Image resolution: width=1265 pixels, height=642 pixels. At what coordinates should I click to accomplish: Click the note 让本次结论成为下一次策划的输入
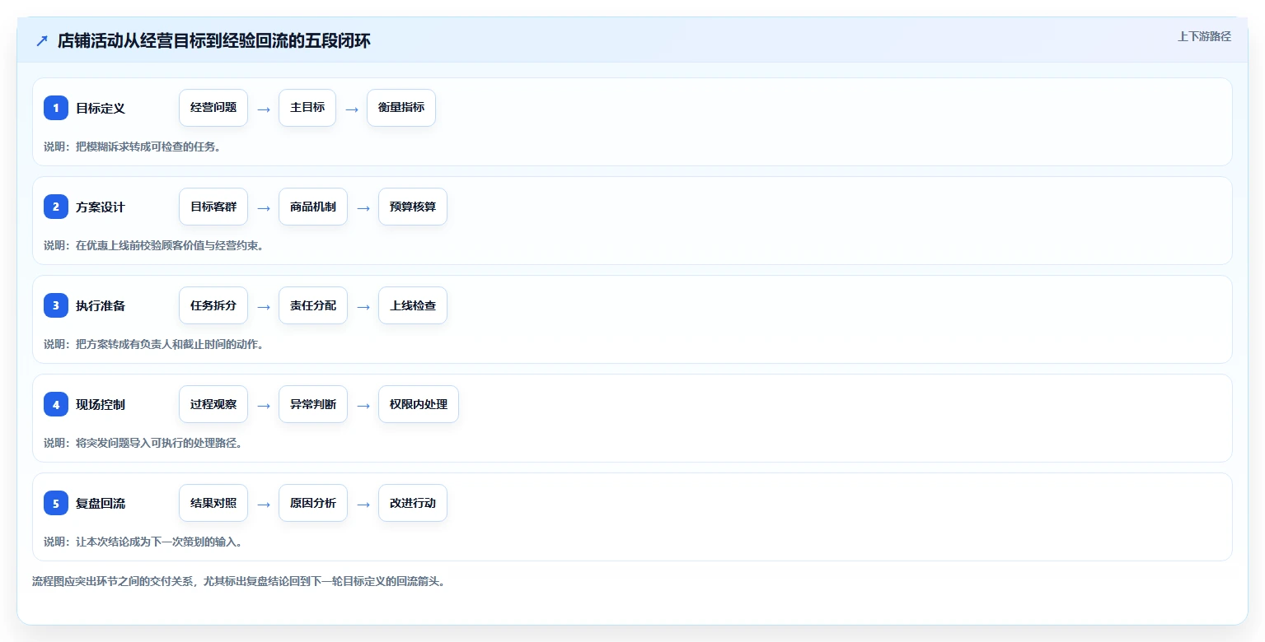[159, 542]
